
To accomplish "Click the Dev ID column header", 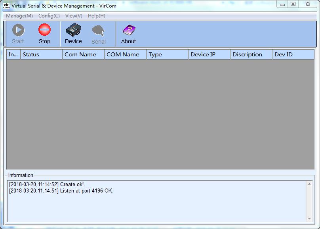I will coord(293,54).
